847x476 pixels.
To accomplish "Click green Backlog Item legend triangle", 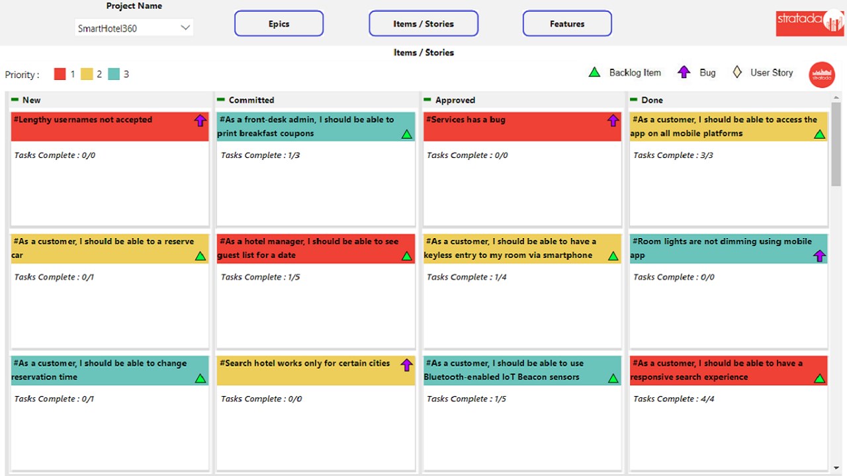I will coord(595,72).
